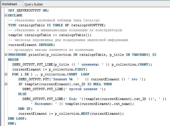Click the LOOP keyword after COUNT
The image size is (170, 126).
coord(85,74)
